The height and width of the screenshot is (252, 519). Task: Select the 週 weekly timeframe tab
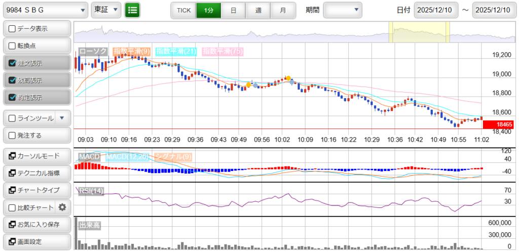tap(258, 10)
